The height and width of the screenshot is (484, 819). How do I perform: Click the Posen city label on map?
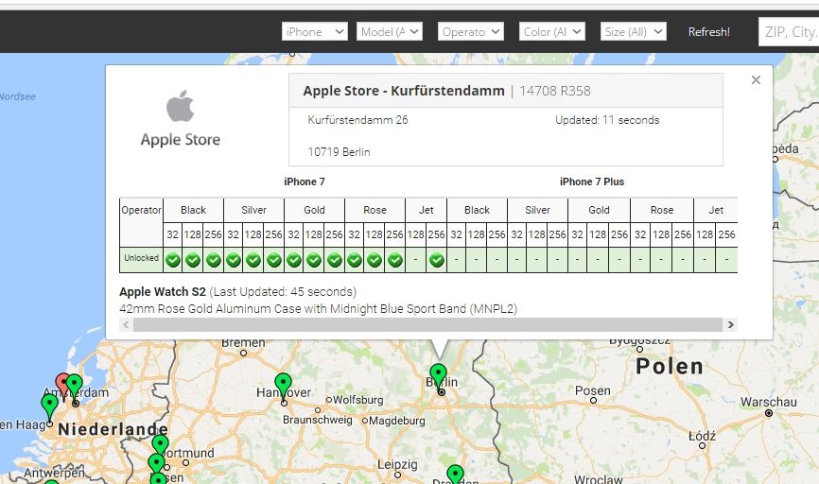pos(593,390)
